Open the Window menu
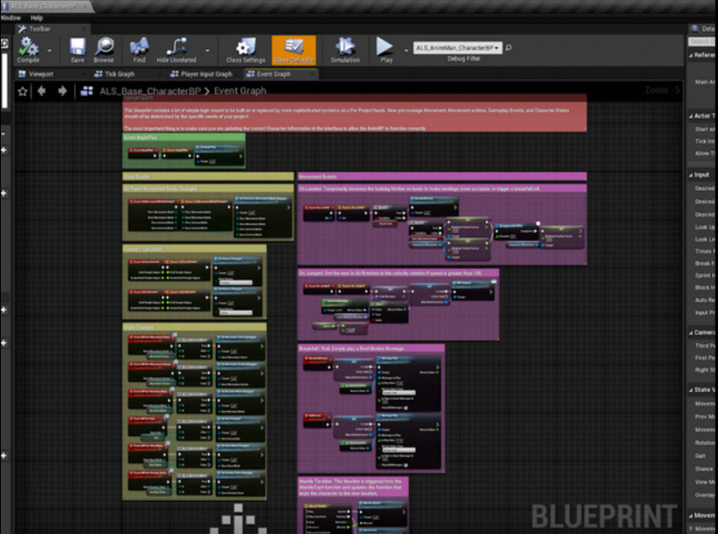This screenshot has width=718, height=534. point(10,18)
